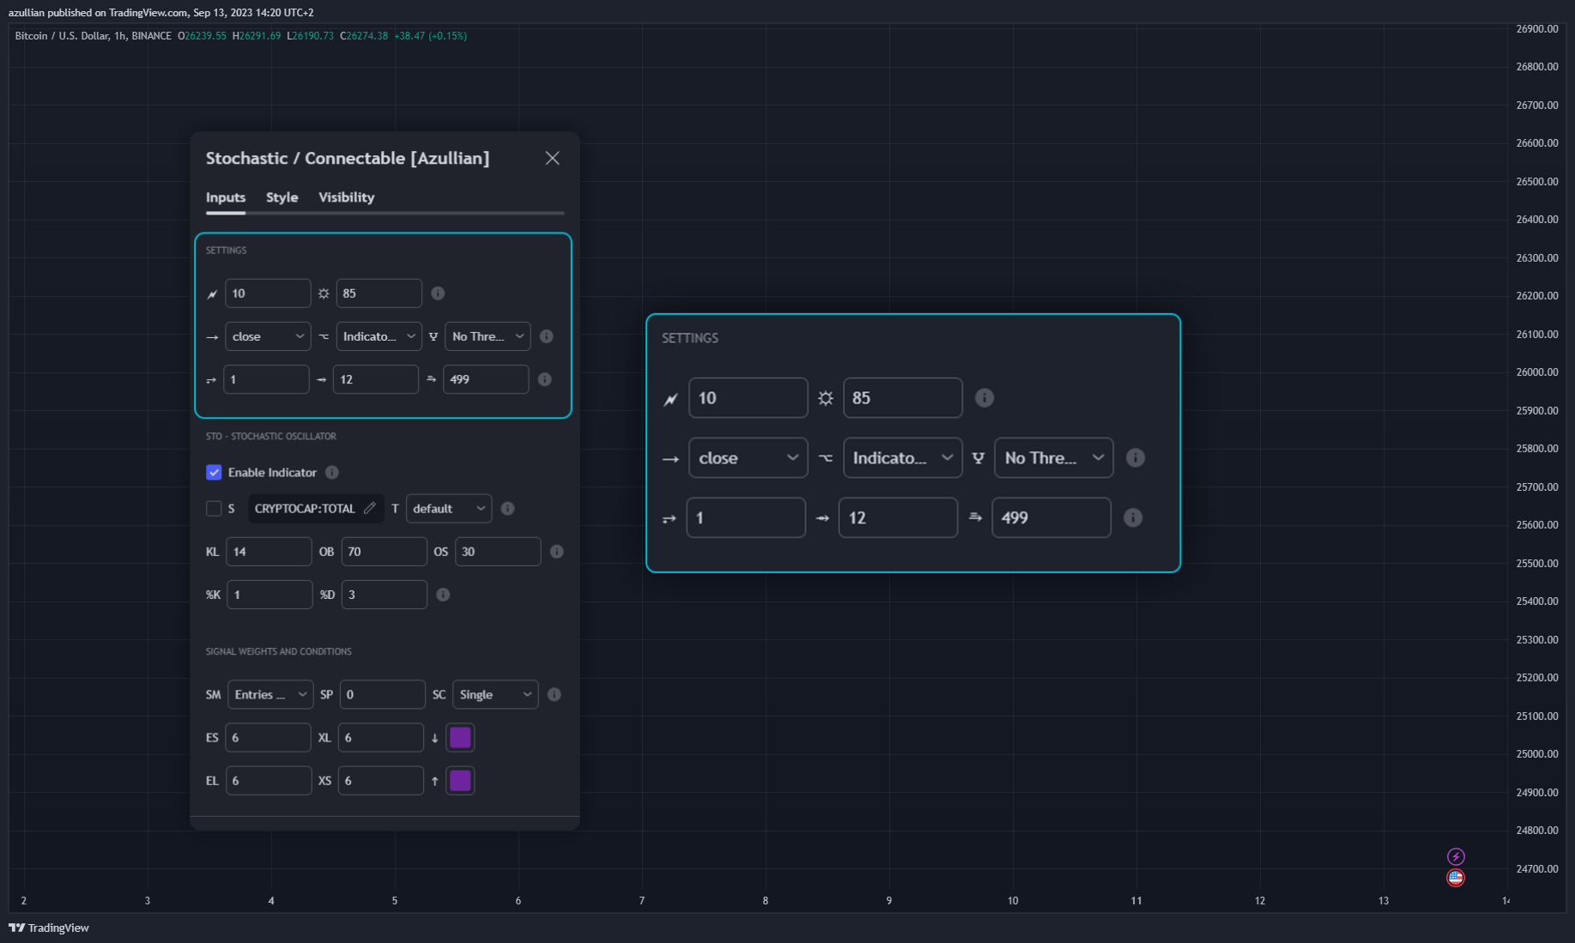
Task: Select the Inputs tab
Action: (x=226, y=197)
